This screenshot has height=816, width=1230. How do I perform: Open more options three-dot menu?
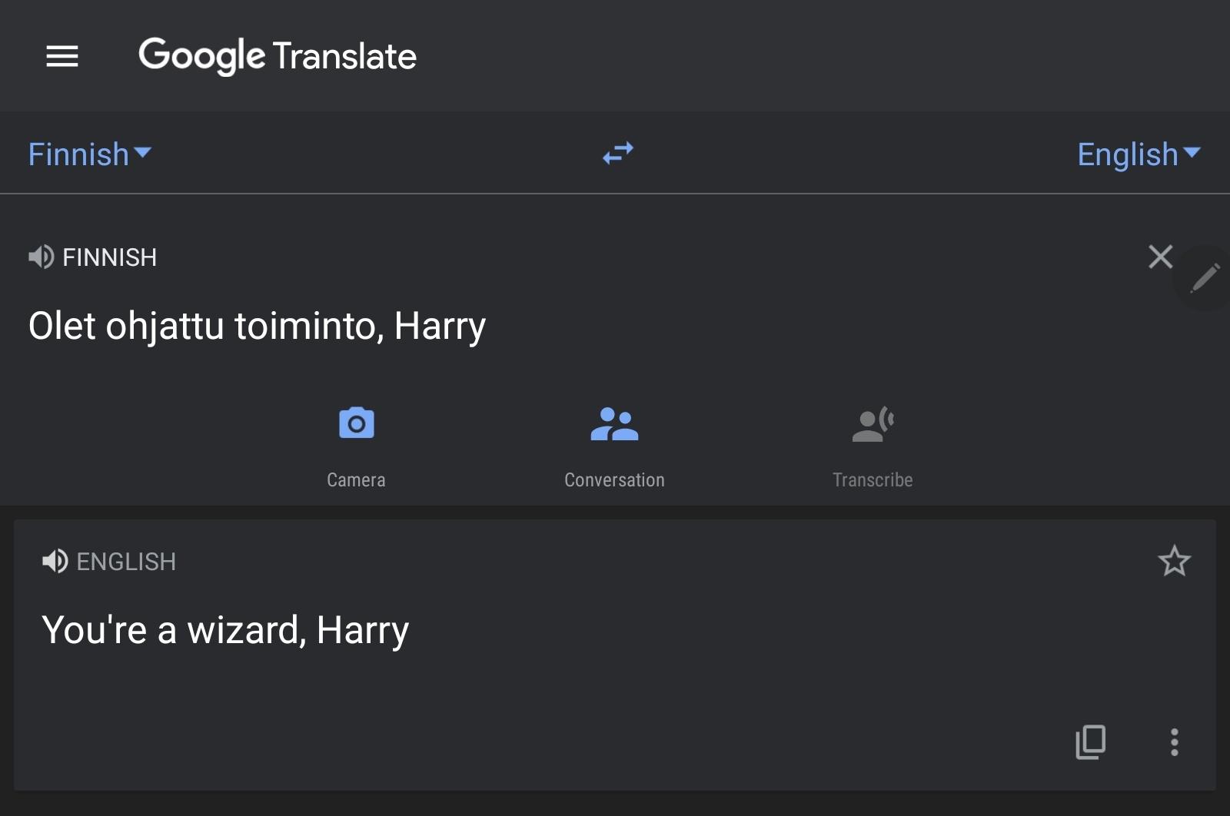click(1174, 742)
